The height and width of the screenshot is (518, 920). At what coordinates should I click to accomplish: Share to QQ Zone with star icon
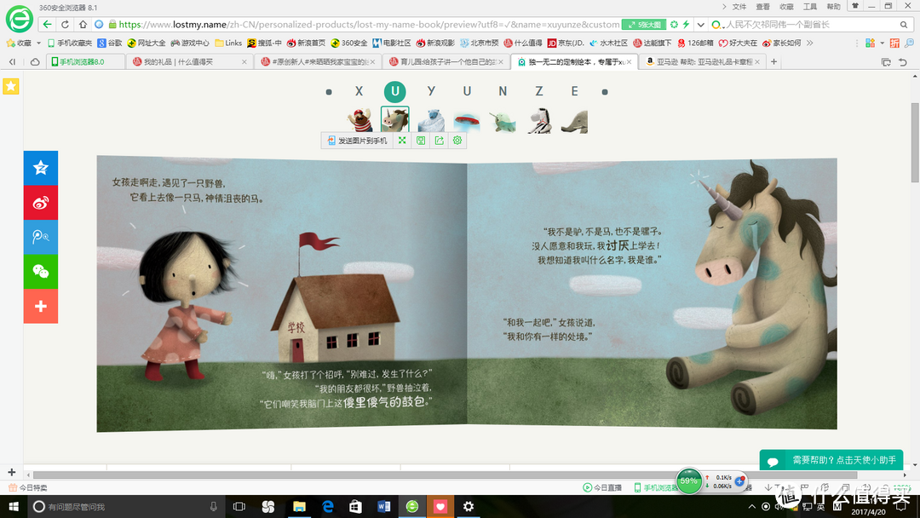(41, 168)
